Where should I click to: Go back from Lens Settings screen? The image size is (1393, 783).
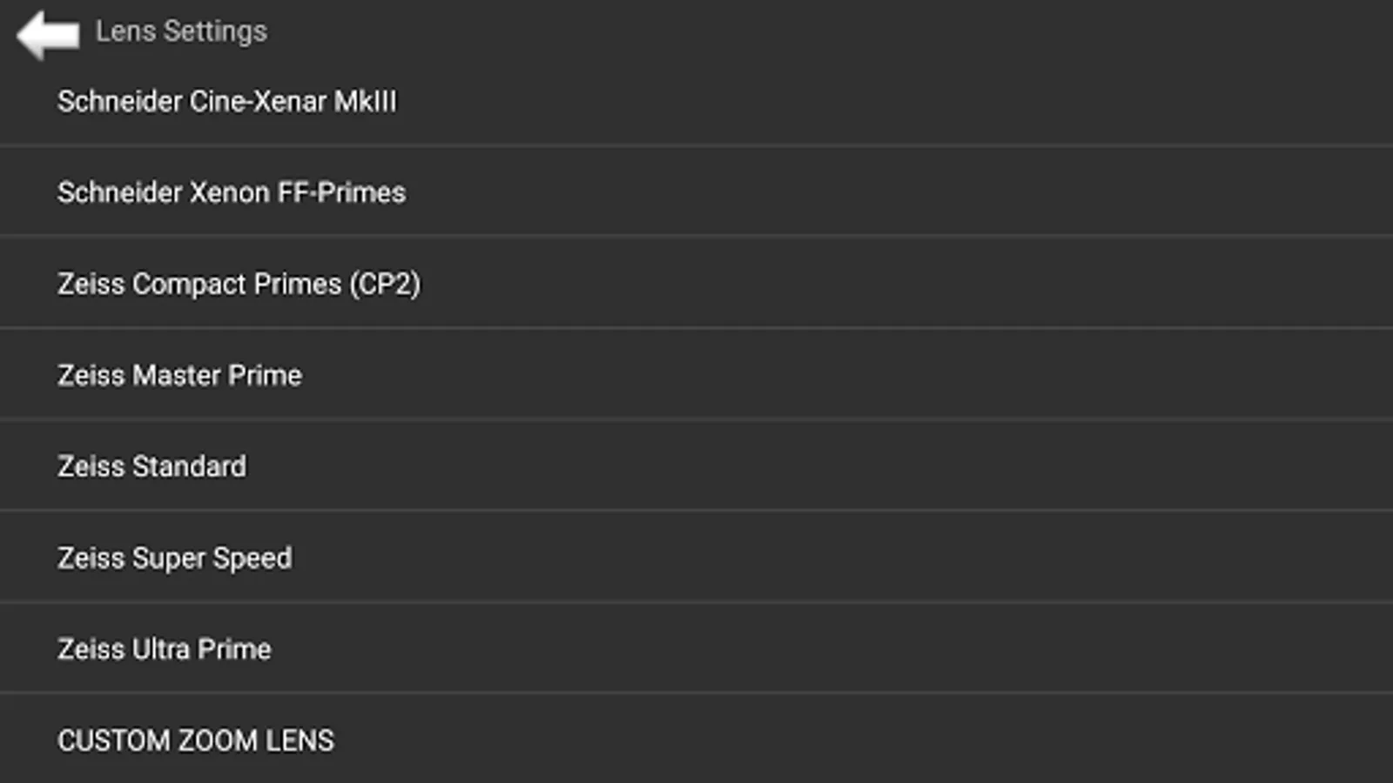48,35
